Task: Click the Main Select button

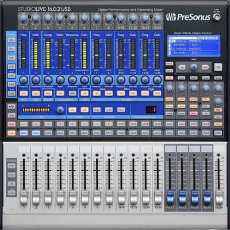Action: [x=218, y=133]
